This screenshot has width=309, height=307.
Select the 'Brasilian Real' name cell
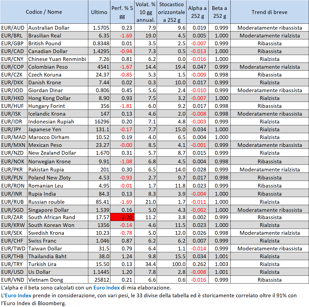pos(58,36)
